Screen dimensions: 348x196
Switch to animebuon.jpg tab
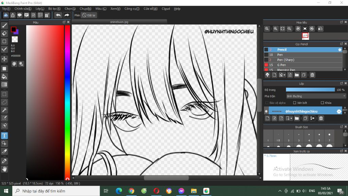pyautogui.click(x=119, y=22)
